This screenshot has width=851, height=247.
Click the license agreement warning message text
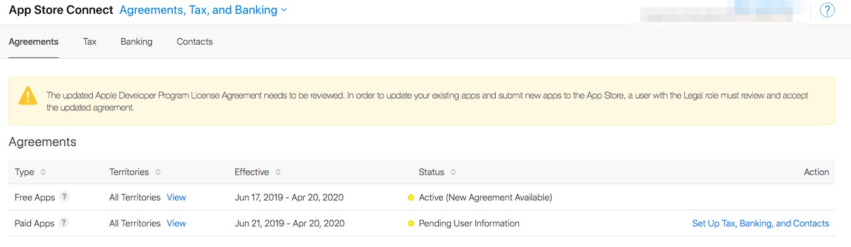[427, 101]
